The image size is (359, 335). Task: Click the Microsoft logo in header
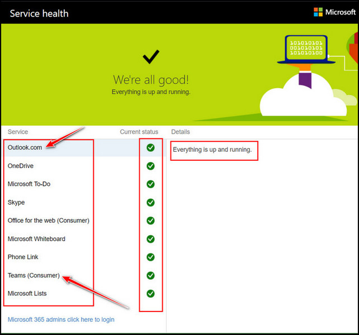click(334, 12)
